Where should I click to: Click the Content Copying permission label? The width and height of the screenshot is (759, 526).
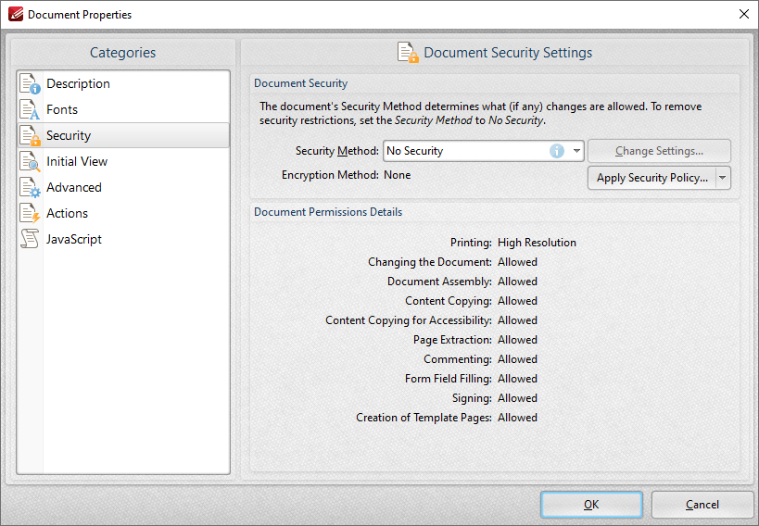(x=449, y=301)
